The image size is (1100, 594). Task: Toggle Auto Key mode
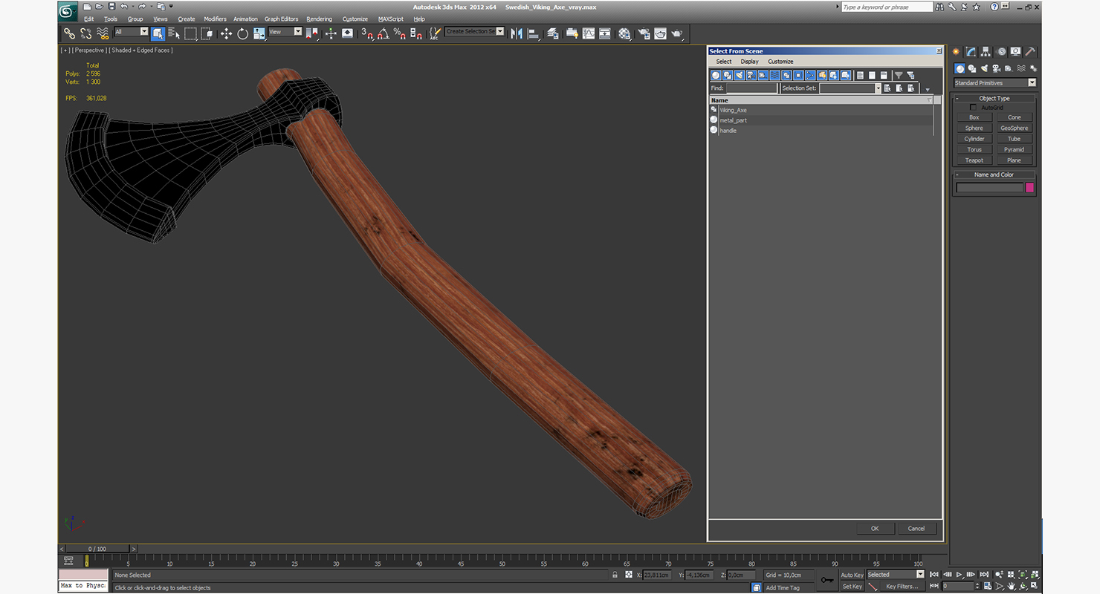click(852, 575)
